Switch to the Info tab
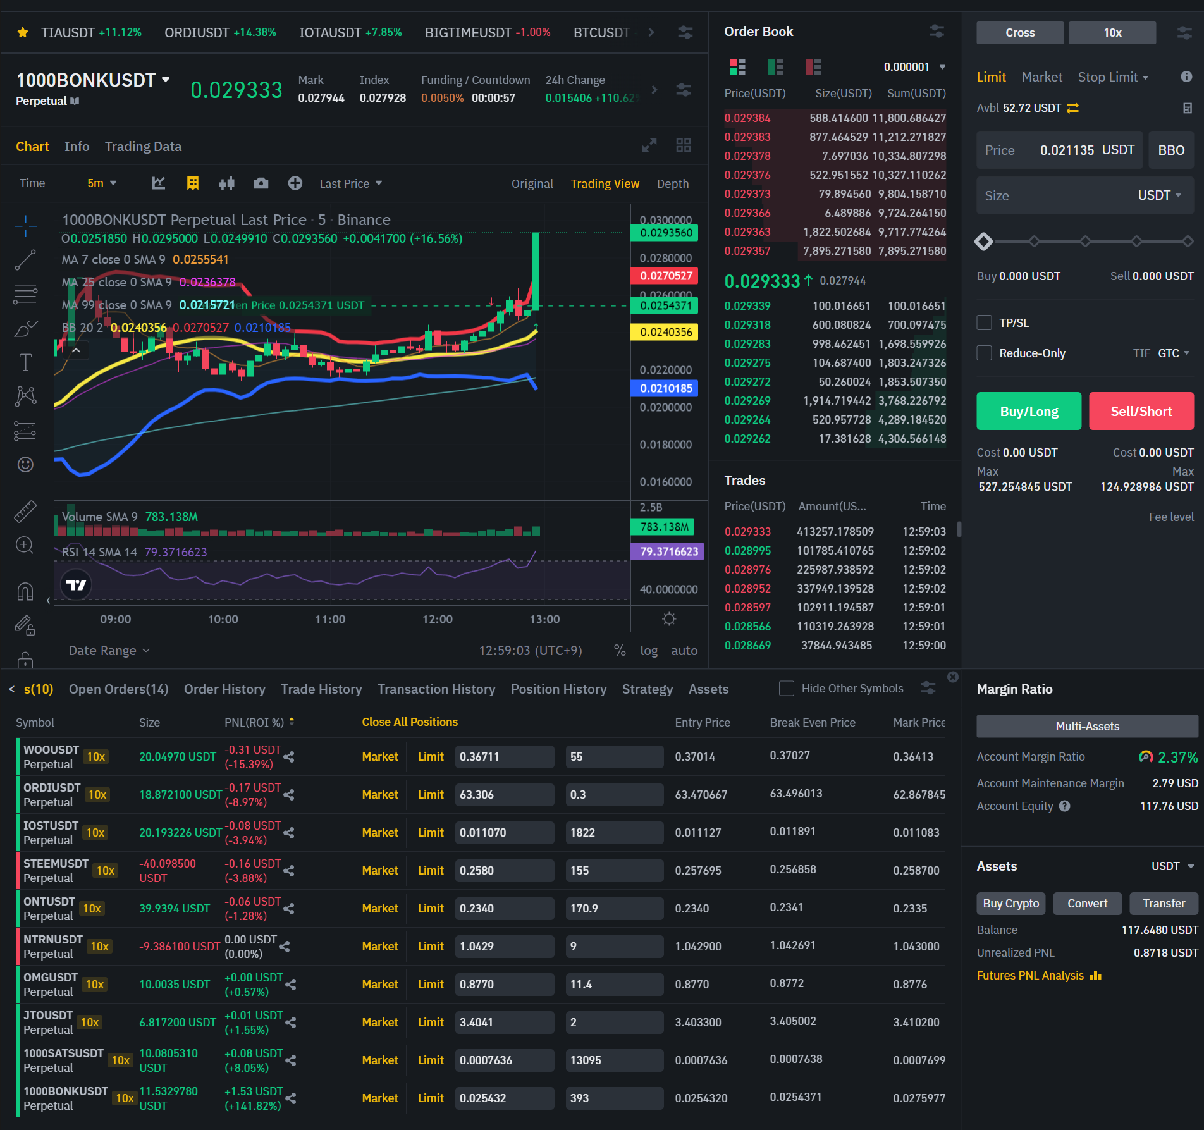This screenshot has height=1130, width=1204. tap(77, 146)
